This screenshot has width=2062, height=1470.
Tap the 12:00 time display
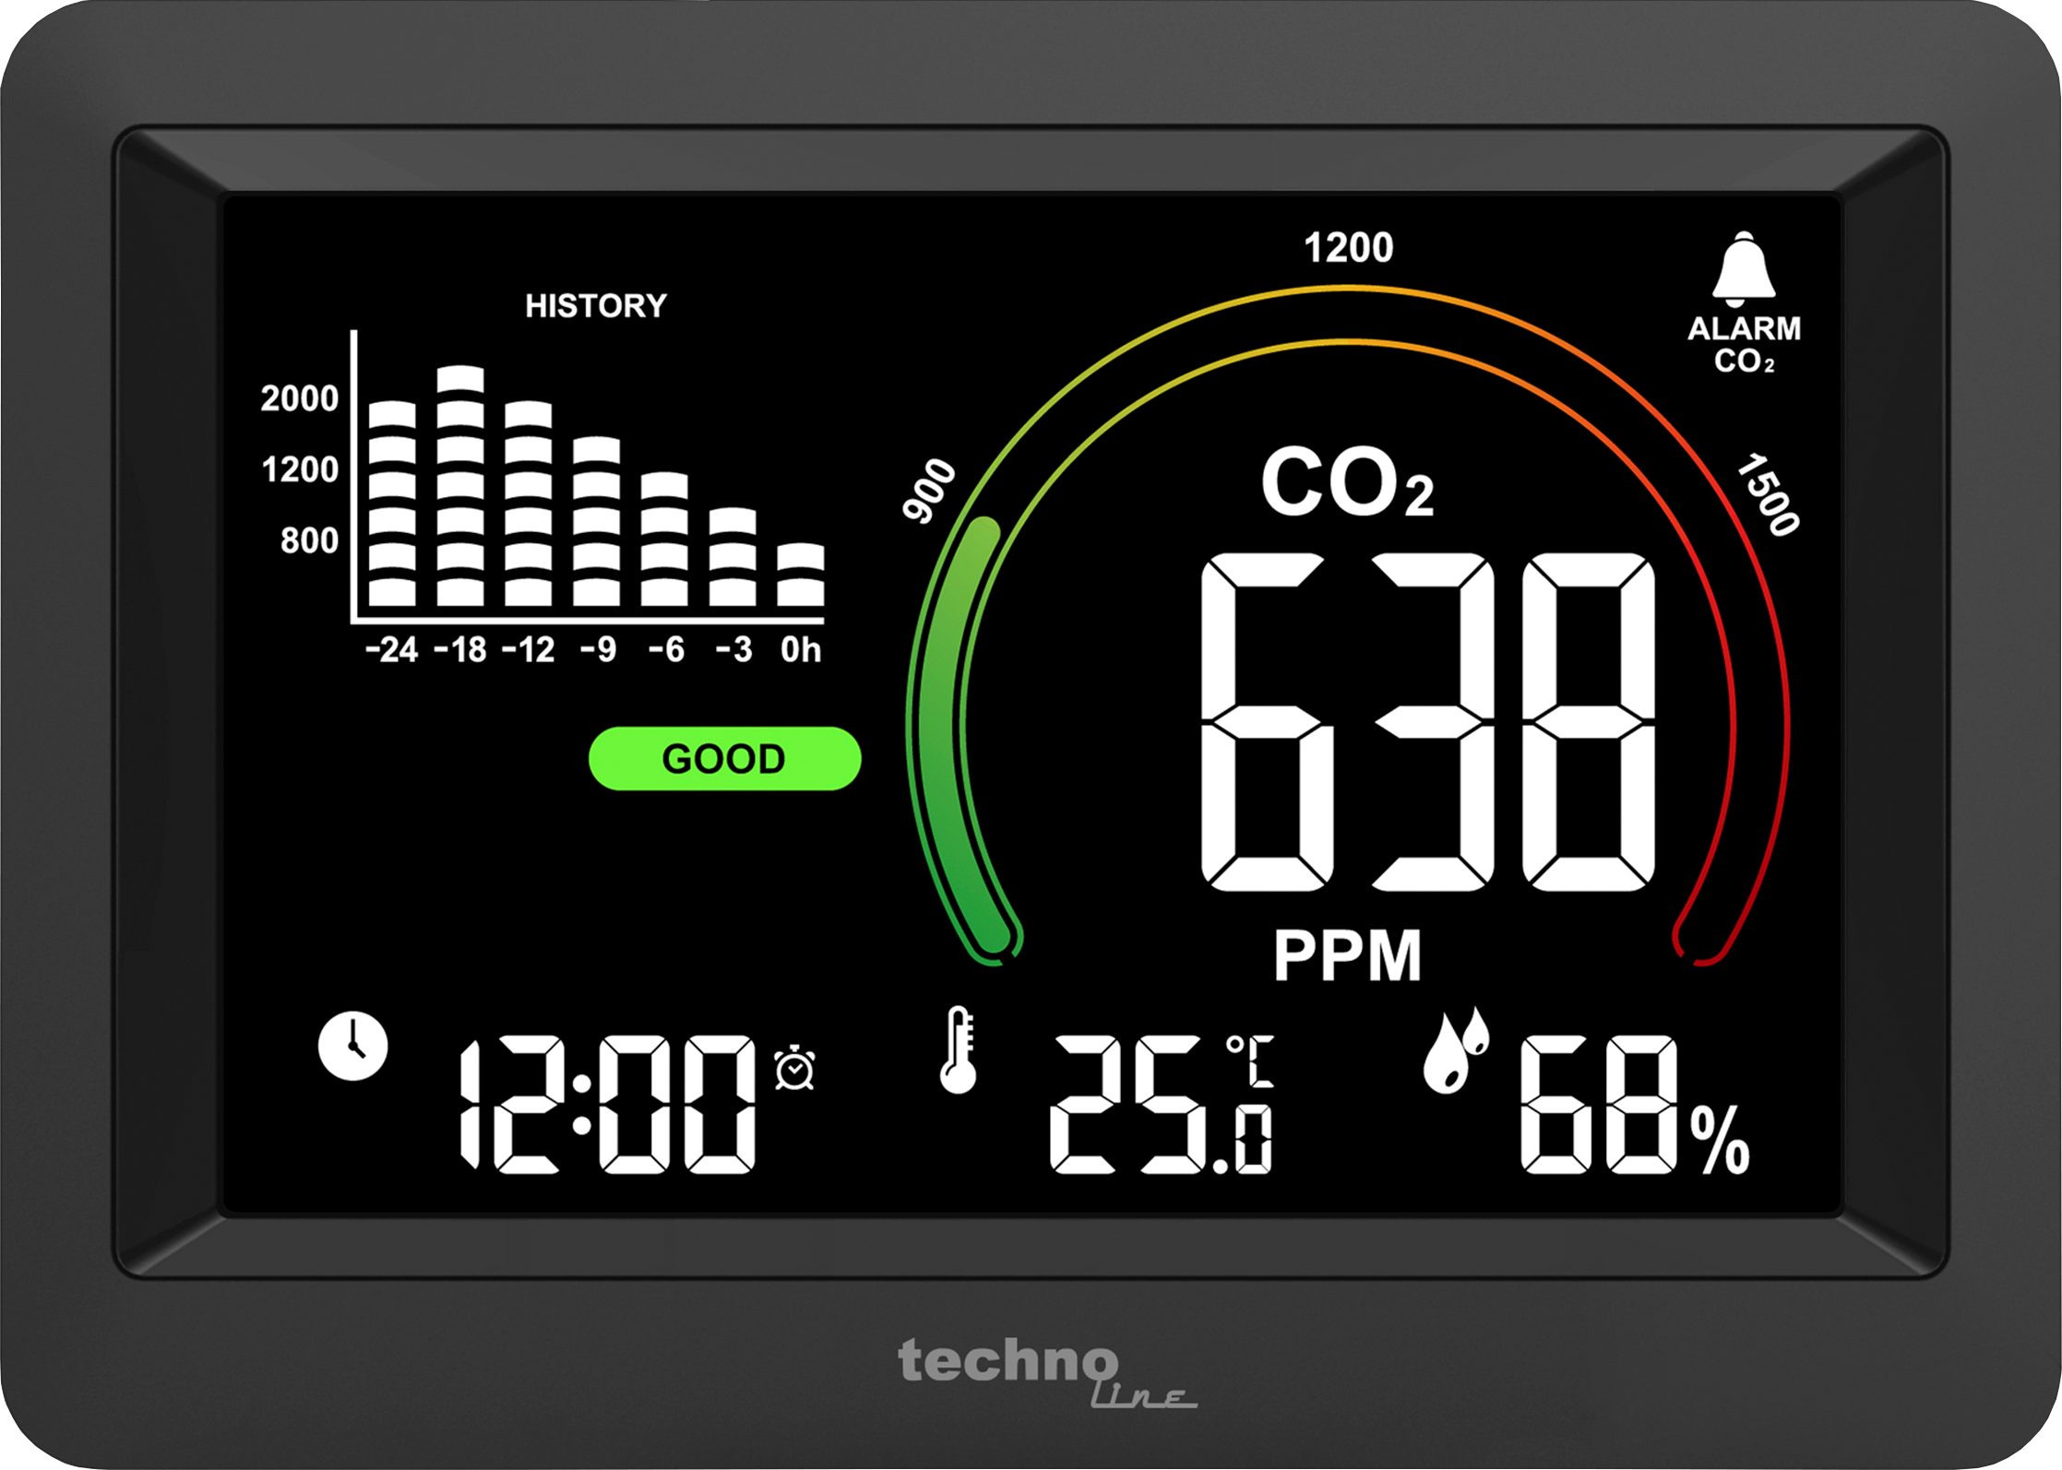[607, 1105]
